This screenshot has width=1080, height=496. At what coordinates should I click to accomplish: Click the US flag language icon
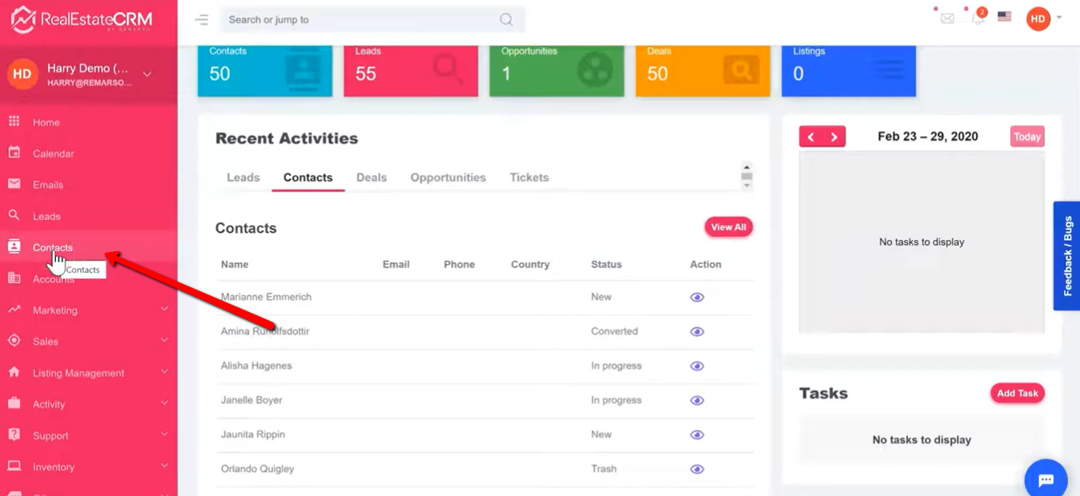[1005, 17]
